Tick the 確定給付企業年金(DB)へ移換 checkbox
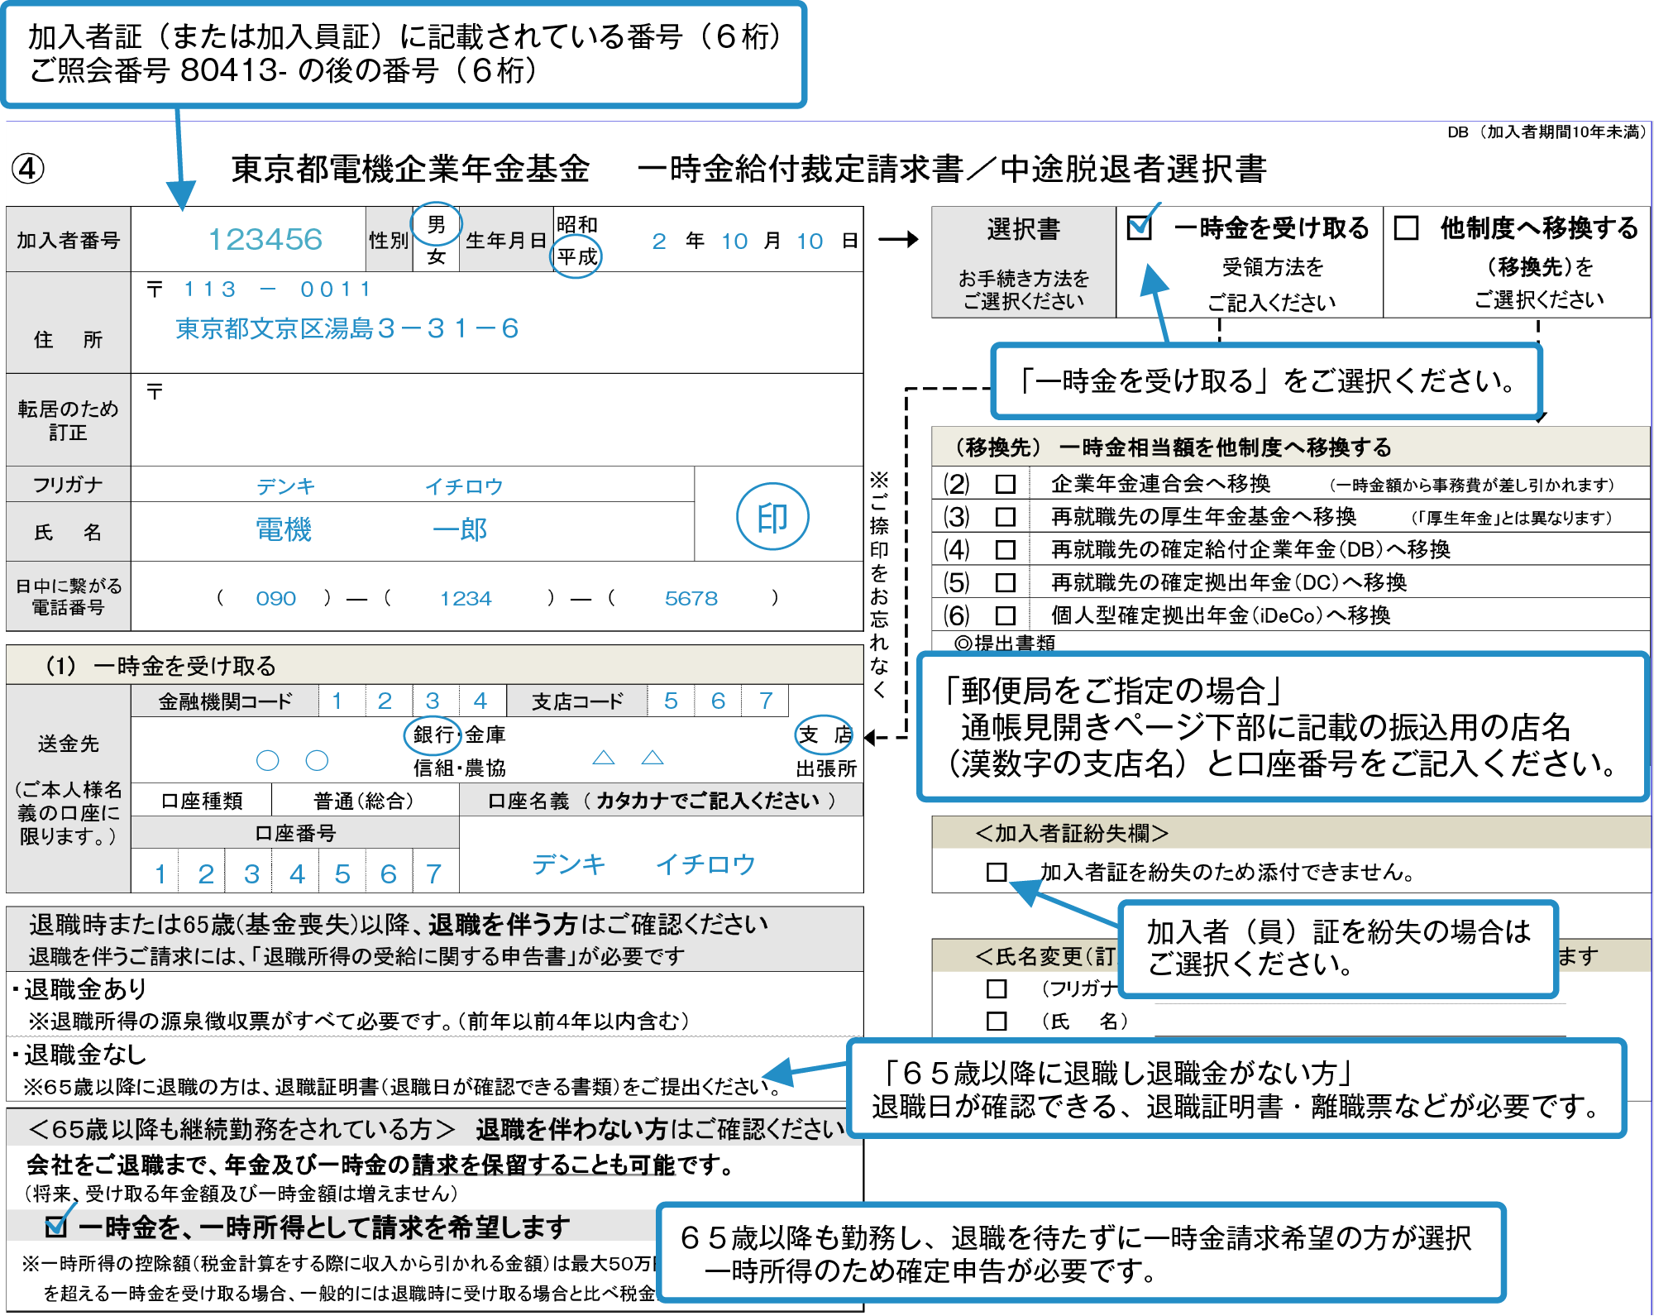Viewport: 1654px width, 1316px height. pos(1005,549)
